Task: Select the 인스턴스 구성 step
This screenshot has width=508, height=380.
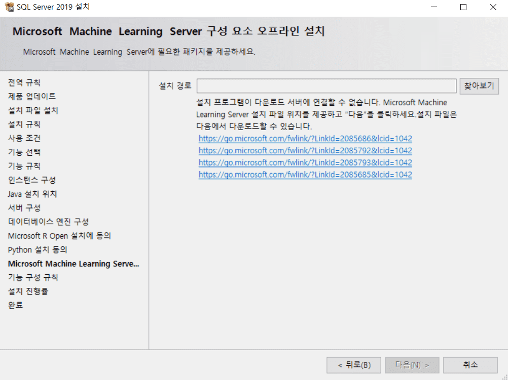Action: click(32, 180)
